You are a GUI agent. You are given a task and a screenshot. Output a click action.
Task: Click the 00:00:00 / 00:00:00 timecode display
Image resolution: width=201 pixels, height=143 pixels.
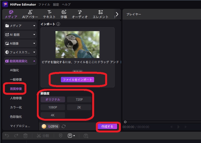(x=136, y=127)
